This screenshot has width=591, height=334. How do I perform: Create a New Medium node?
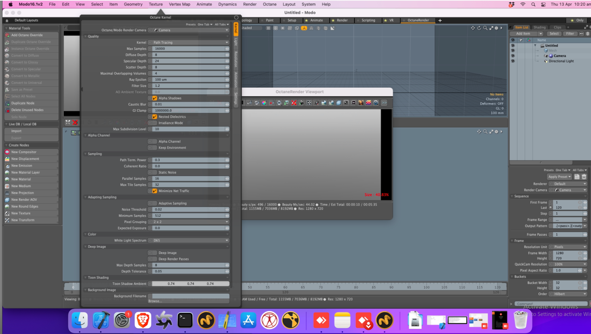(31, 186)
